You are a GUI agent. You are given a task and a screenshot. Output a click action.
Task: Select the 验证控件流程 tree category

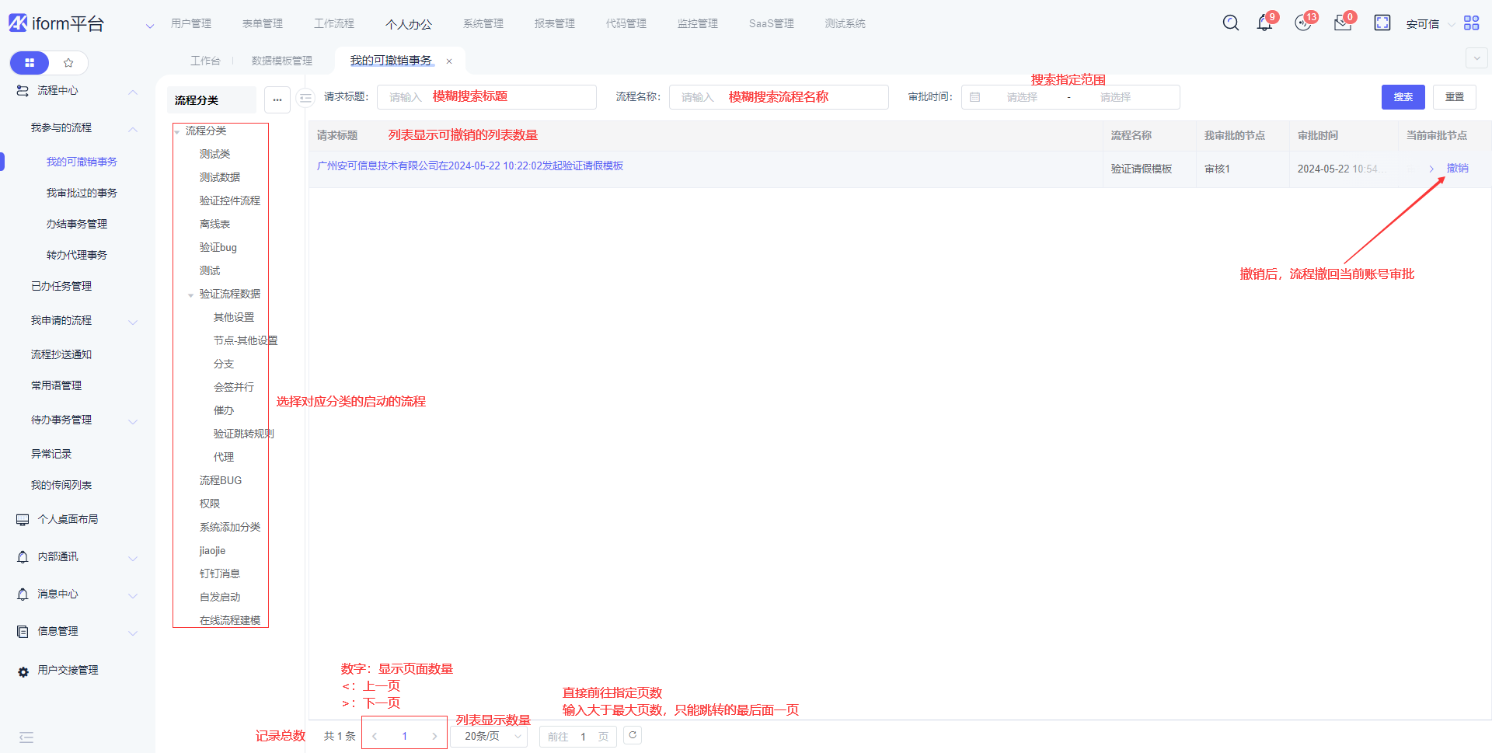[x=229, y=200]
